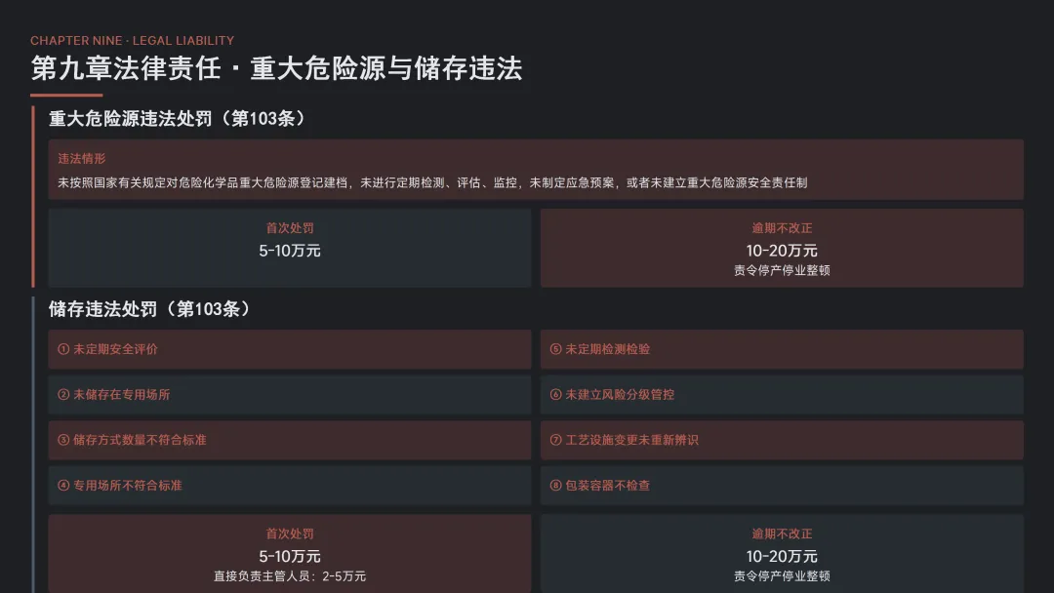
Task: Select the 未定期安全评价 item card
Action: tap(289, 349)
